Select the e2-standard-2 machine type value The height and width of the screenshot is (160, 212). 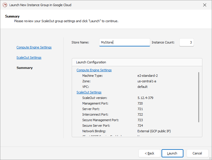148,76
